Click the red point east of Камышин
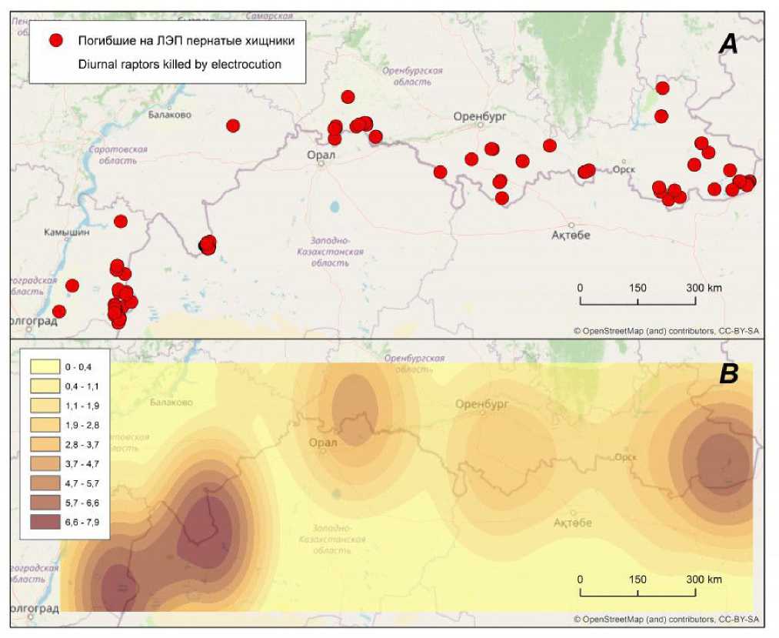779x638 pixels. (x=121, y=222)
